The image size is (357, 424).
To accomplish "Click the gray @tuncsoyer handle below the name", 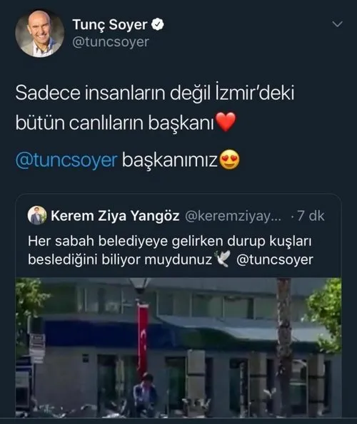I will coord(111,42).
